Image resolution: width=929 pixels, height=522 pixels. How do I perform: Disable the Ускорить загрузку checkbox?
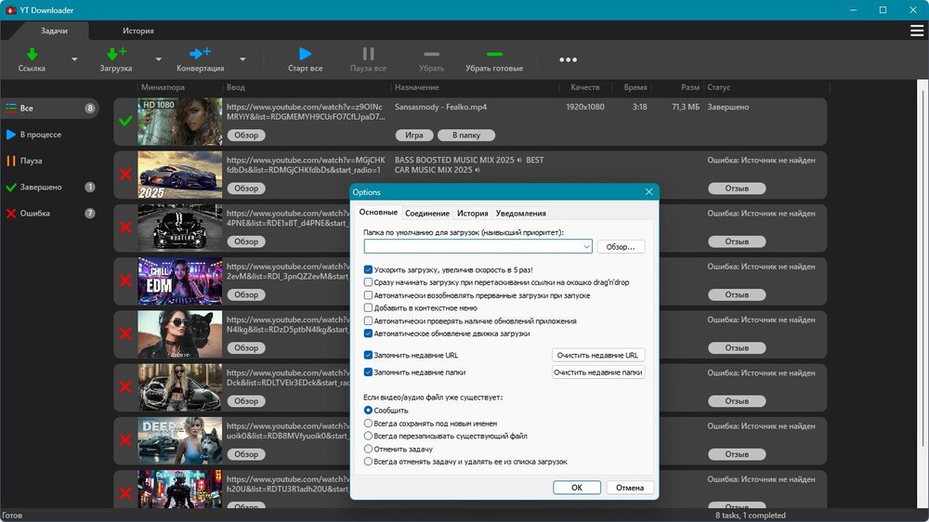pos(369,269)
